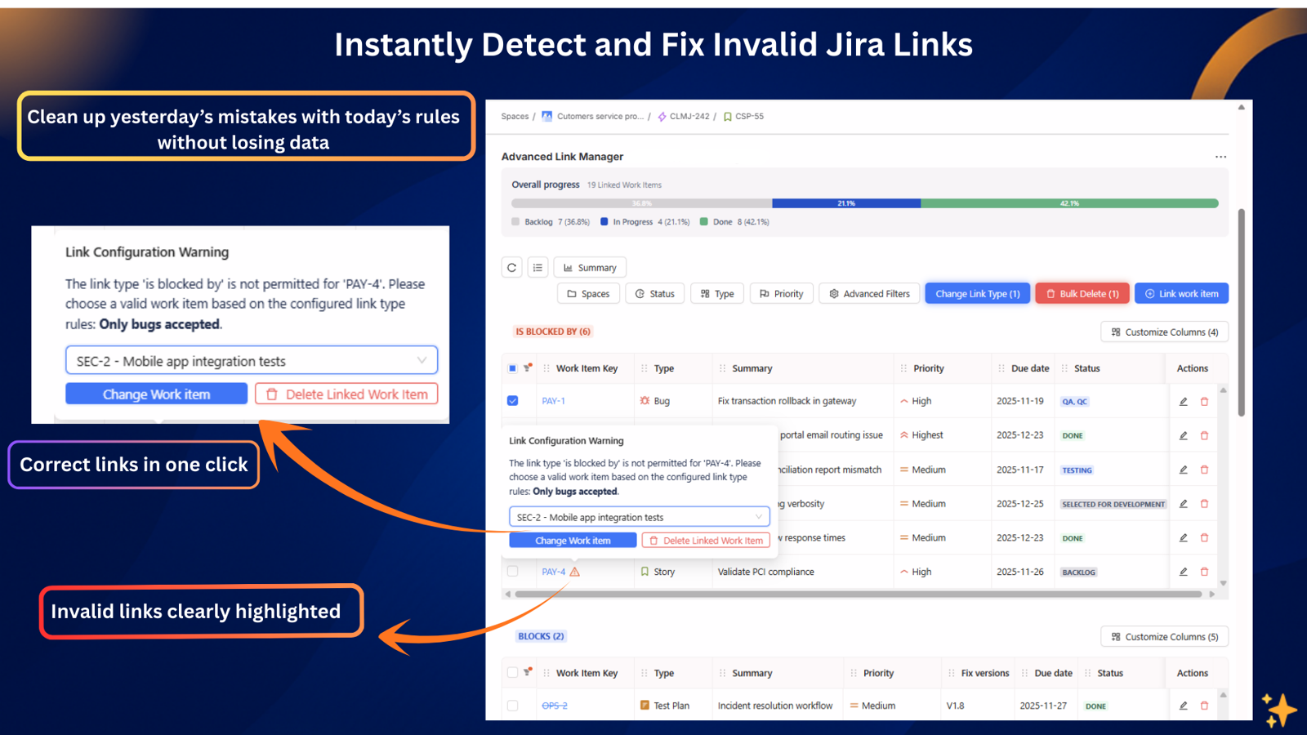
Task: Click the Backlog segment of the progress bar
Action: 642,203
